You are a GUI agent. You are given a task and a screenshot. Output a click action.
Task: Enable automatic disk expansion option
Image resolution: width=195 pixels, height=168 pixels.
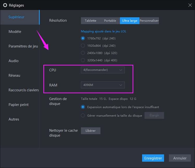pyautogui.click(x=83, y=107)
